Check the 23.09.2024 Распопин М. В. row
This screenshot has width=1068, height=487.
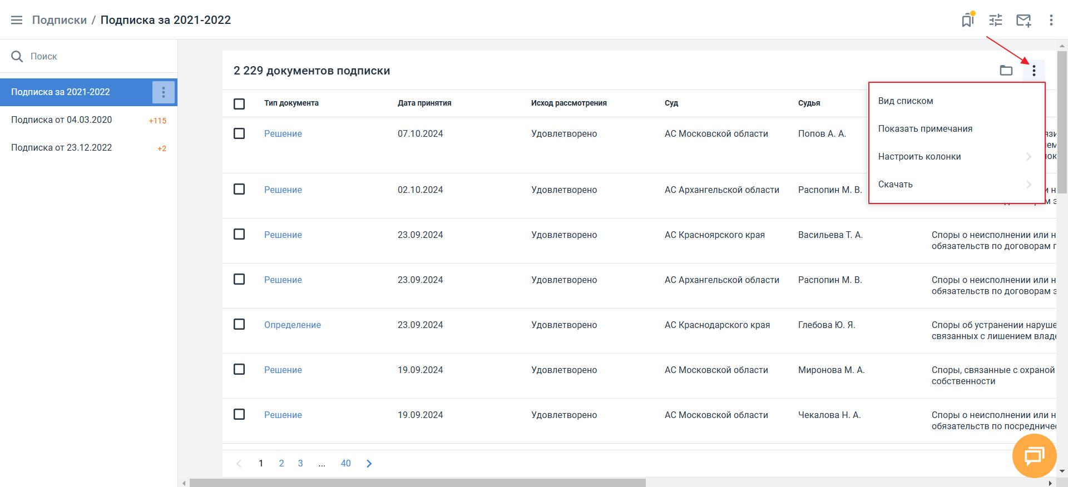239,279
